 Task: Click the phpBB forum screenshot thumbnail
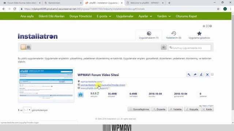[46, 85]
